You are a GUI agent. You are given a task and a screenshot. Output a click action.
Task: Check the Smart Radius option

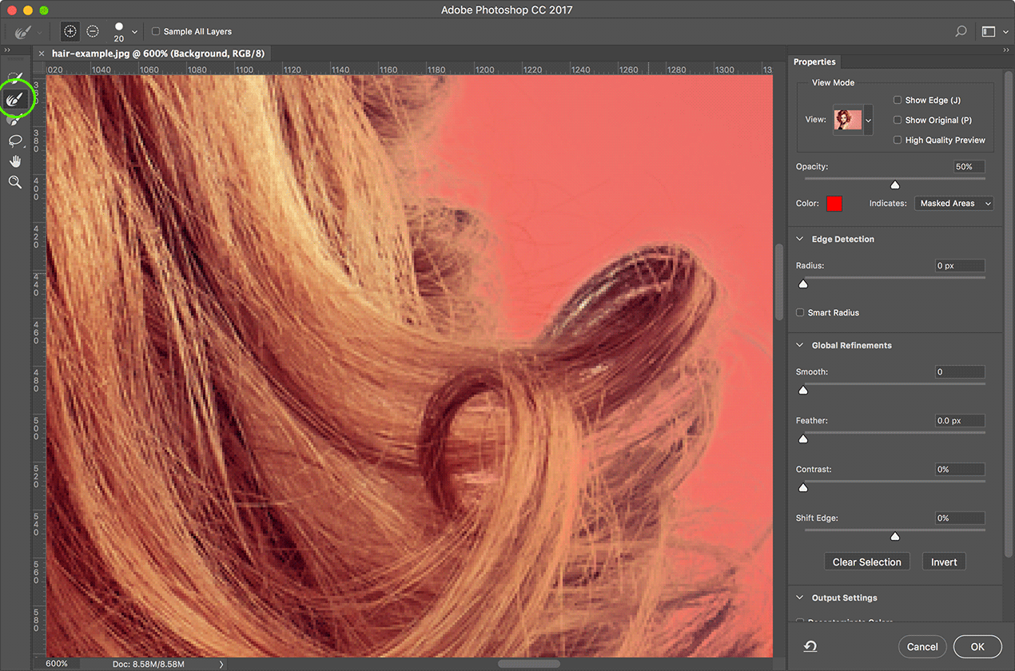pos(800,312)
